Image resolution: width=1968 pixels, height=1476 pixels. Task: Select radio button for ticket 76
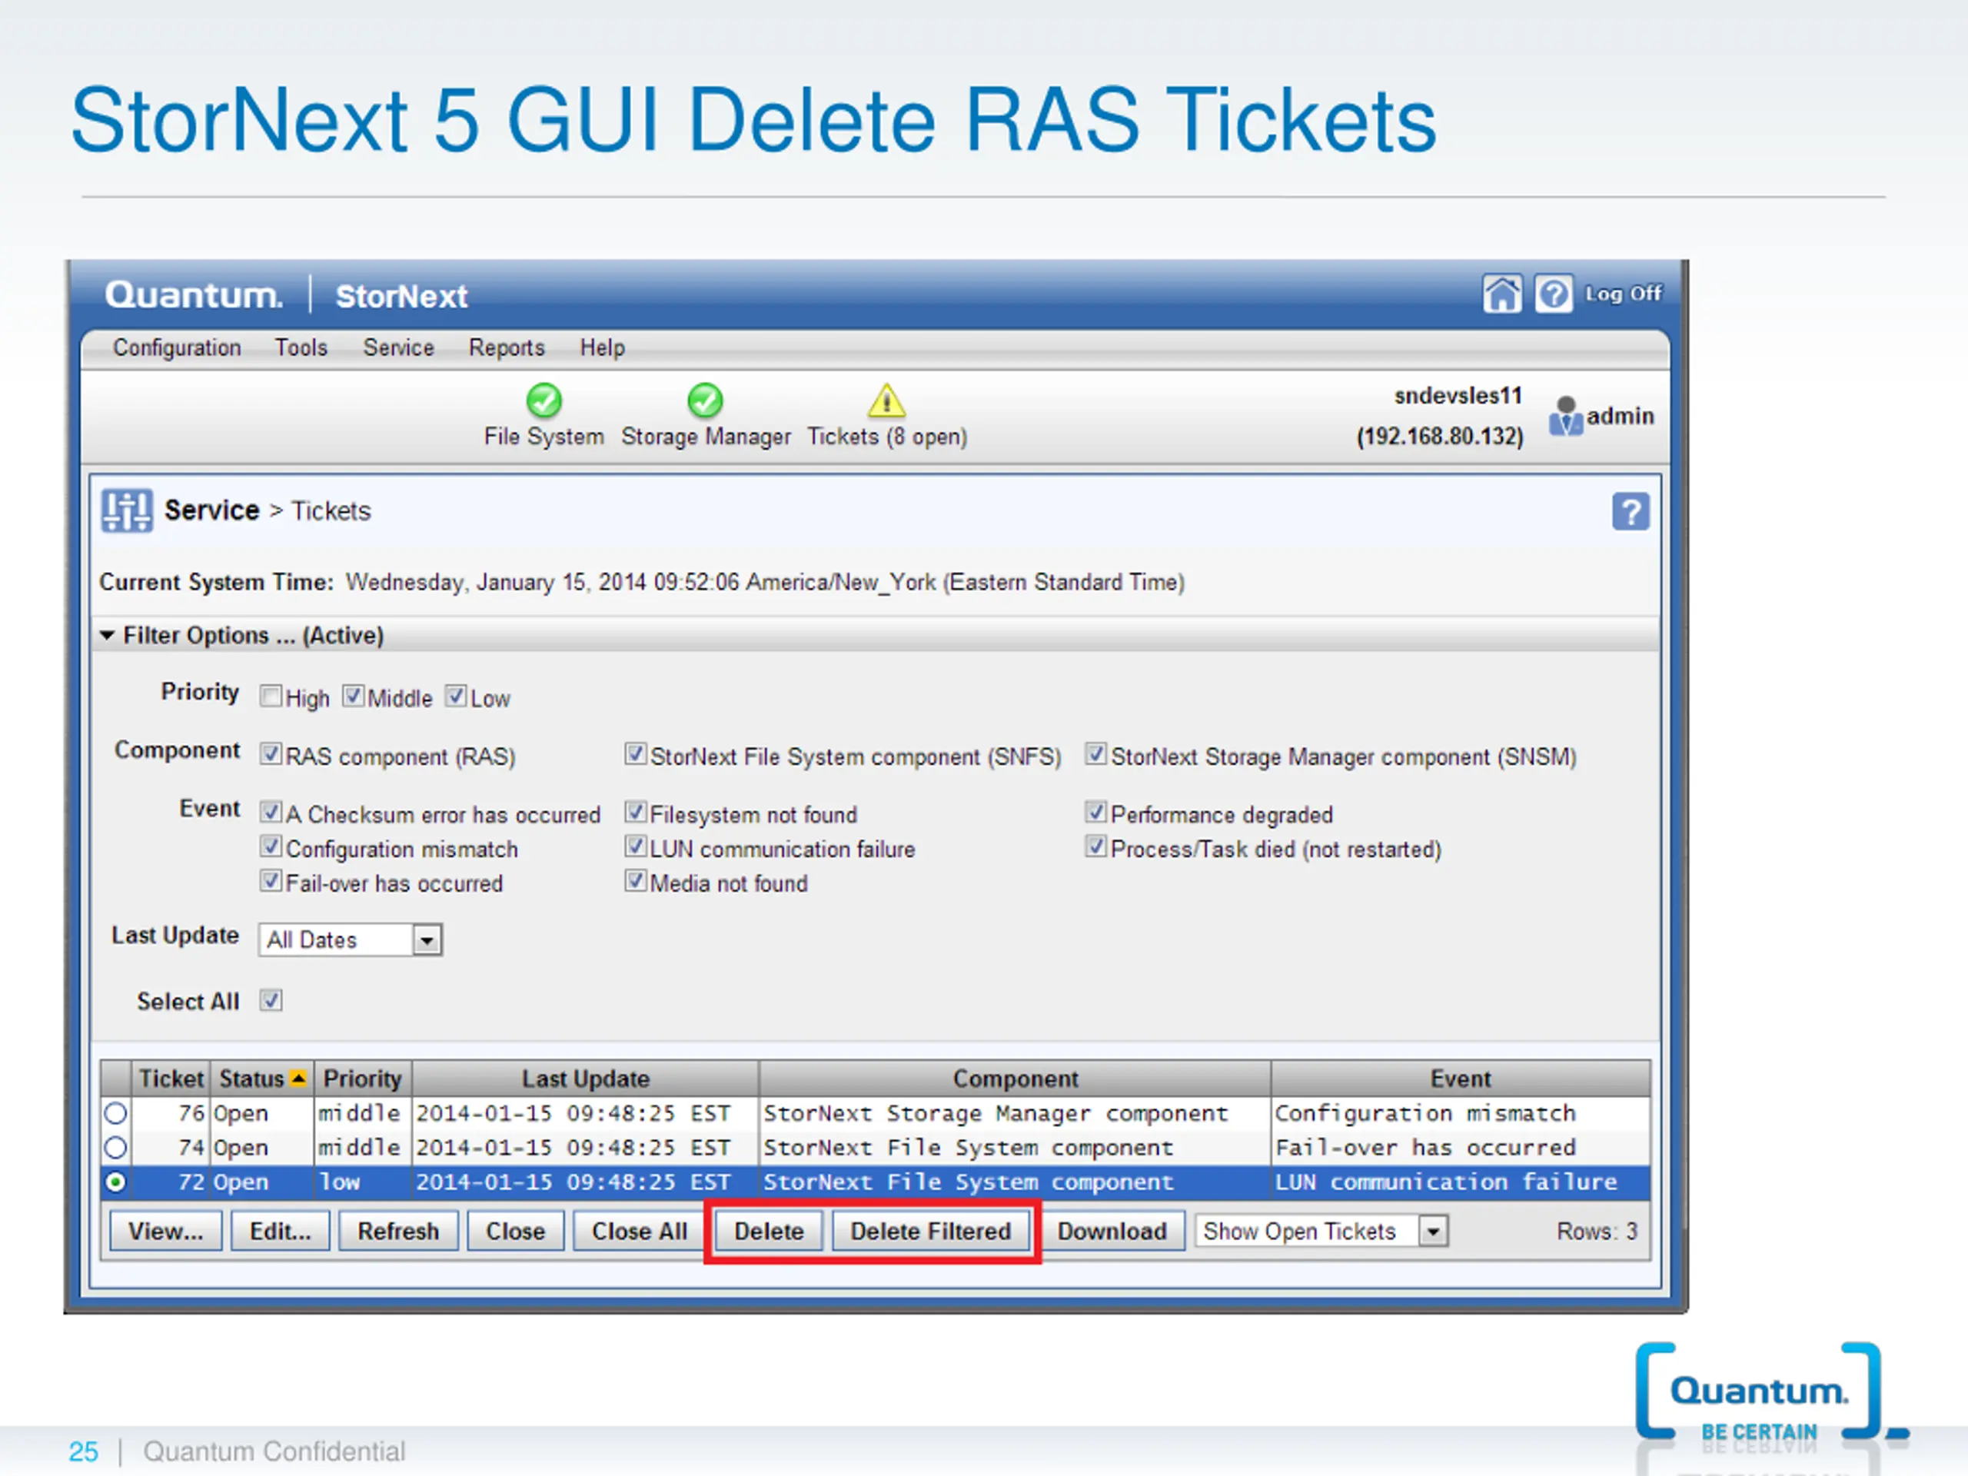tap(115, 1113)
